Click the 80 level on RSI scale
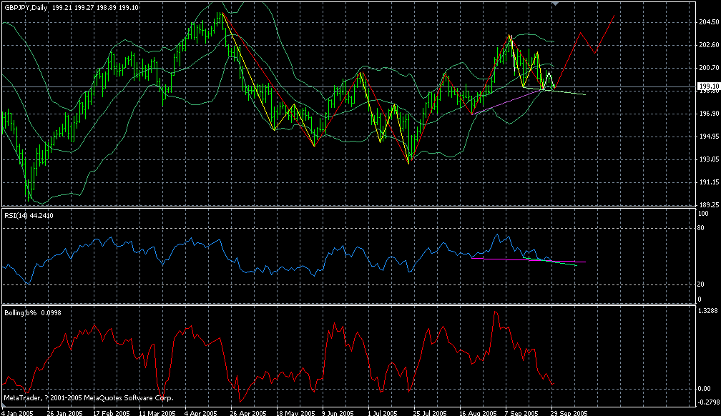Image resolution: width=721 pixels, height=416 pixels. coord(702,227)
